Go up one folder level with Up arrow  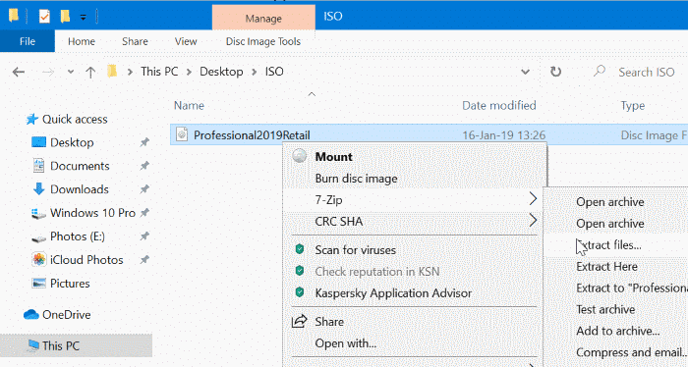tap(90, 72)
